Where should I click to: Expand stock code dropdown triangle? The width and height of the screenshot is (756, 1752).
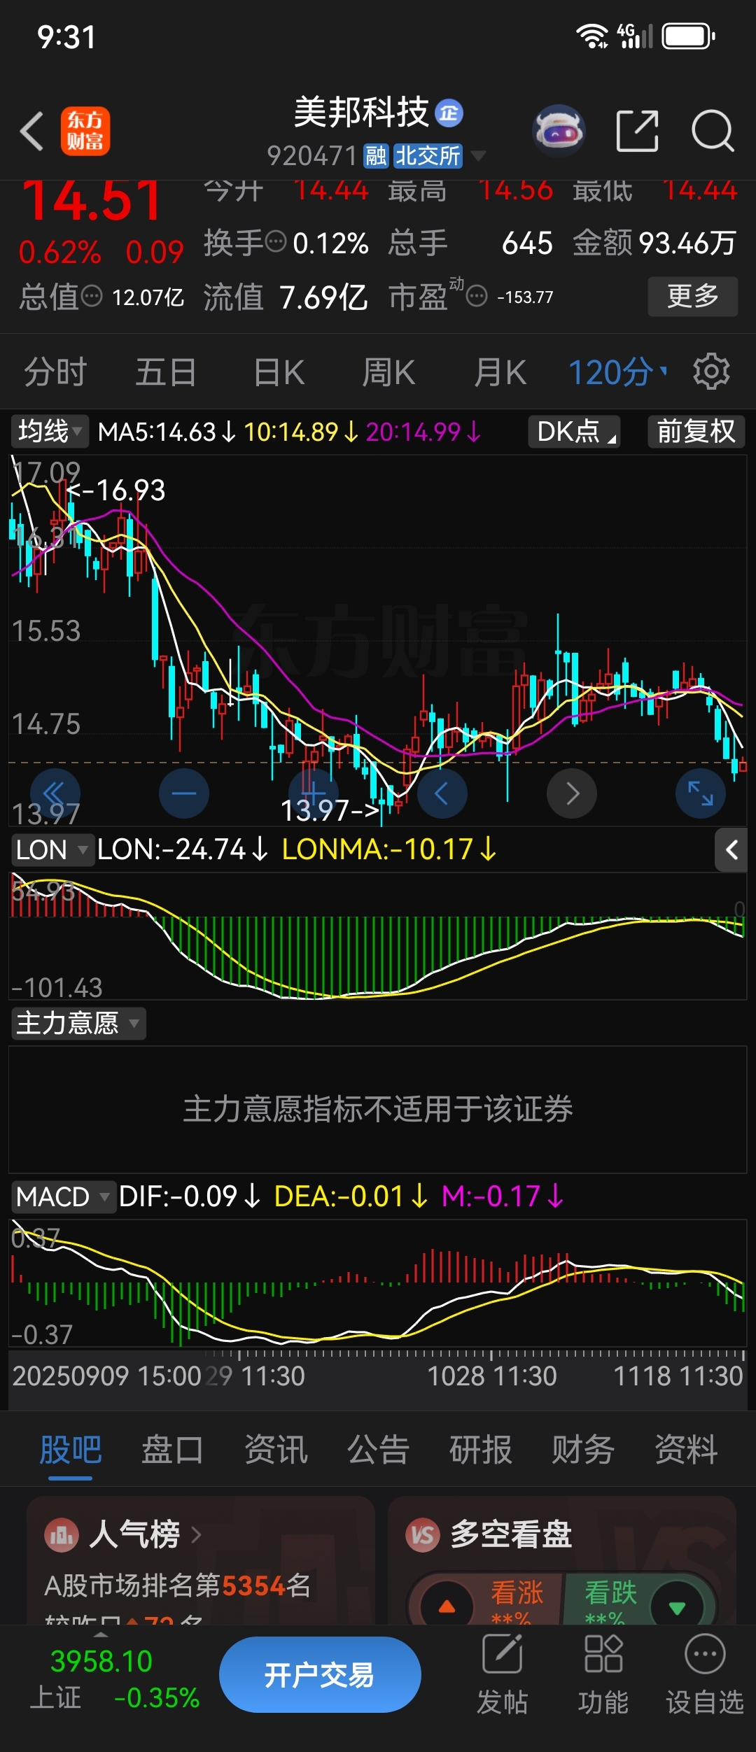[478, 155]
